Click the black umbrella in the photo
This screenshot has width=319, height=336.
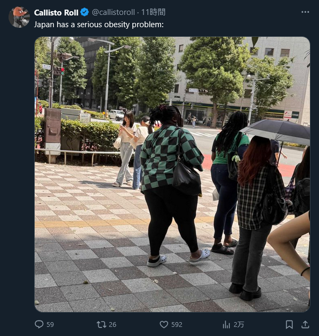tap(275, 131)
